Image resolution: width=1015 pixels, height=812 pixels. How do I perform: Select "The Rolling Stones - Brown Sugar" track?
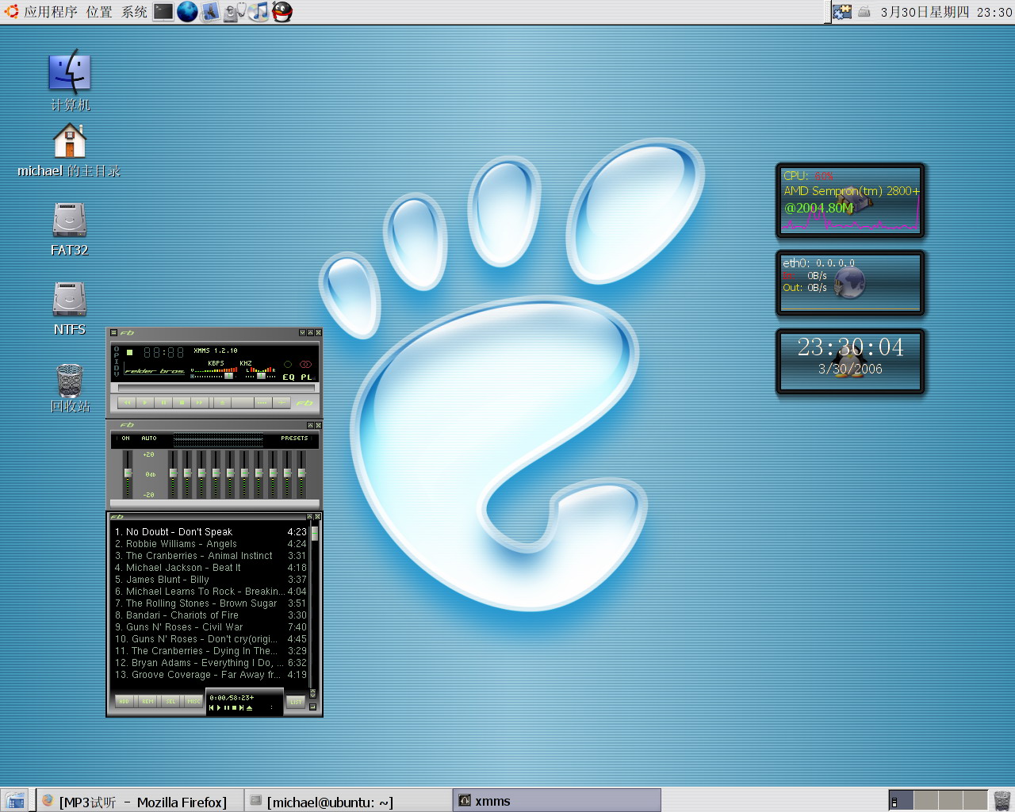pos(210,603)
